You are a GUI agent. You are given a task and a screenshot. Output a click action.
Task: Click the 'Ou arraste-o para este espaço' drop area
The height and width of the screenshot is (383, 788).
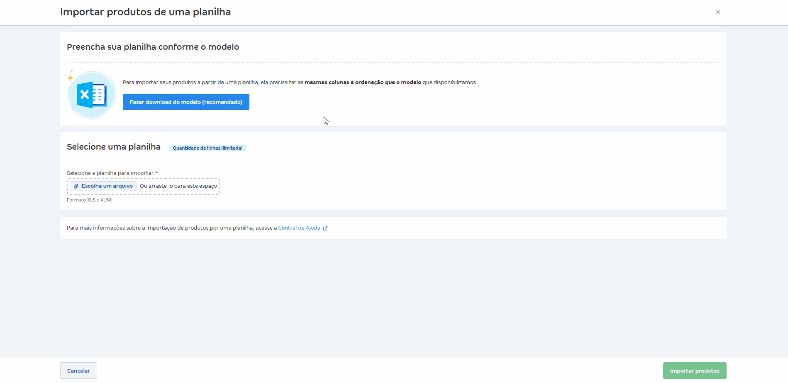pos(178,186)
